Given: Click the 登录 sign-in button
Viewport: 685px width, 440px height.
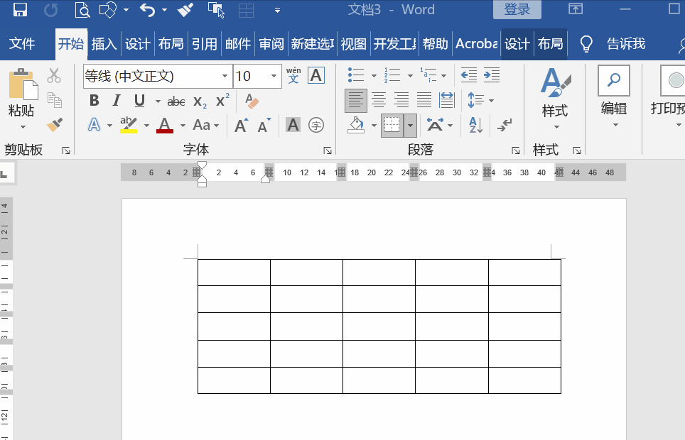Looking at the screenshot, I should tap(517, 9).
